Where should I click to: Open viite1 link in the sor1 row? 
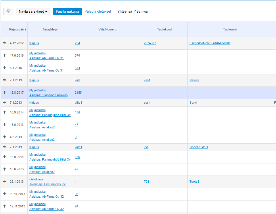coord(78,103)
